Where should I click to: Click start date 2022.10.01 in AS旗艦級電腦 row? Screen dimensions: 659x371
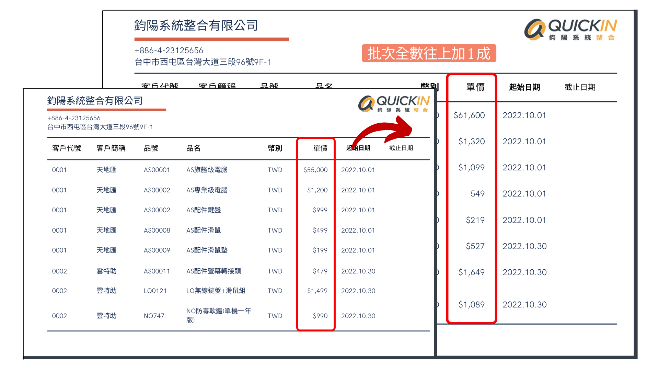[x=358, y=170]
